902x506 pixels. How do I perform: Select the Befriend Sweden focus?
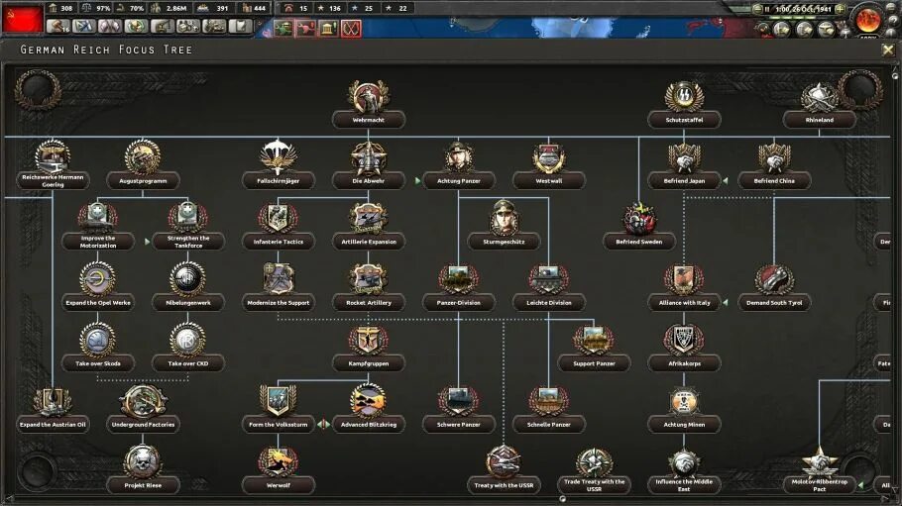(x=639, y=227)
